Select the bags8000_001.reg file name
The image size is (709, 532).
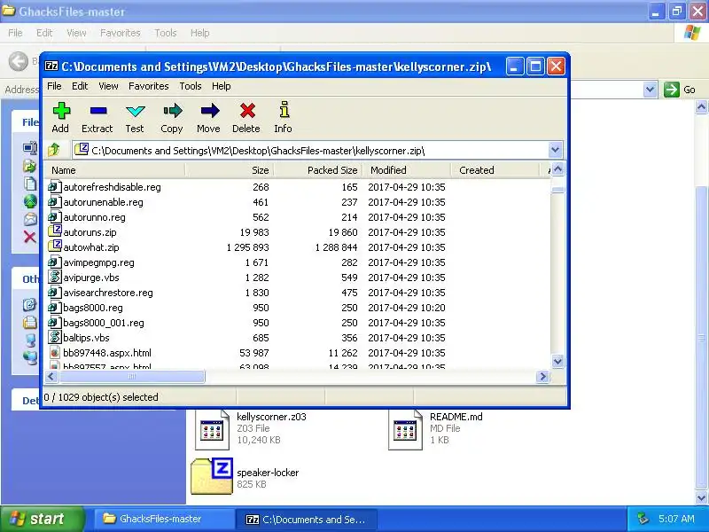[x=104, y=323]
